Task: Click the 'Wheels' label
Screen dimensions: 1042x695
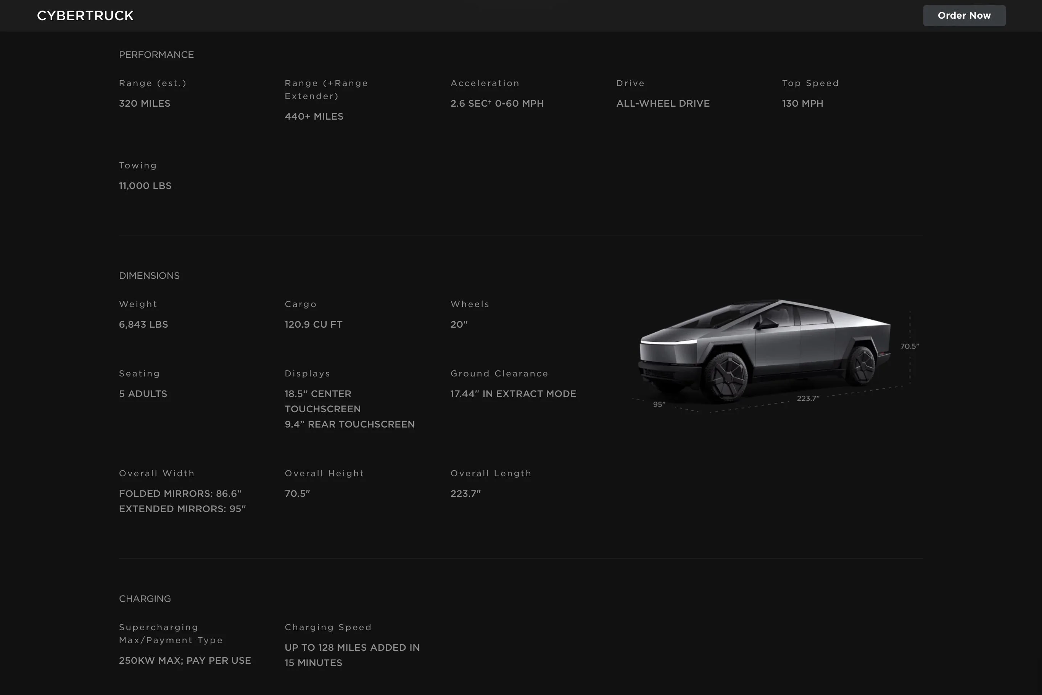Action: tap(470, 304)
